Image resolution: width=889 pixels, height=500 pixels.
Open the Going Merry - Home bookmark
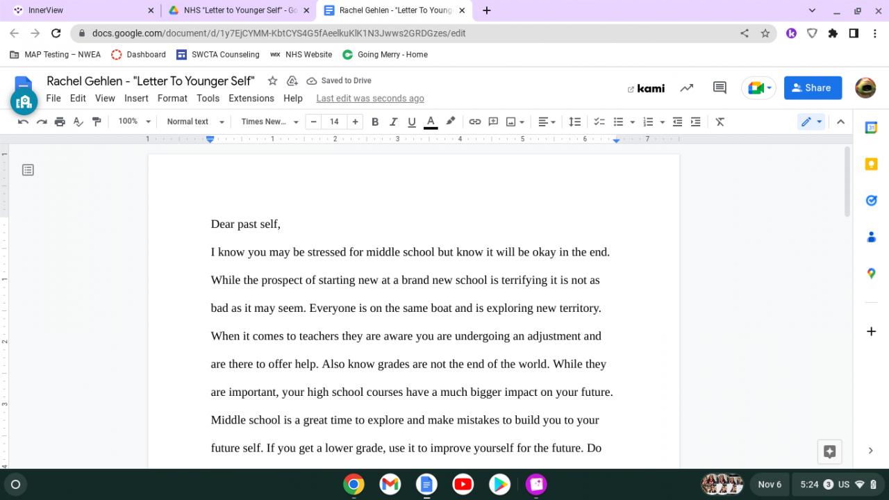click(x=385, y=54)
